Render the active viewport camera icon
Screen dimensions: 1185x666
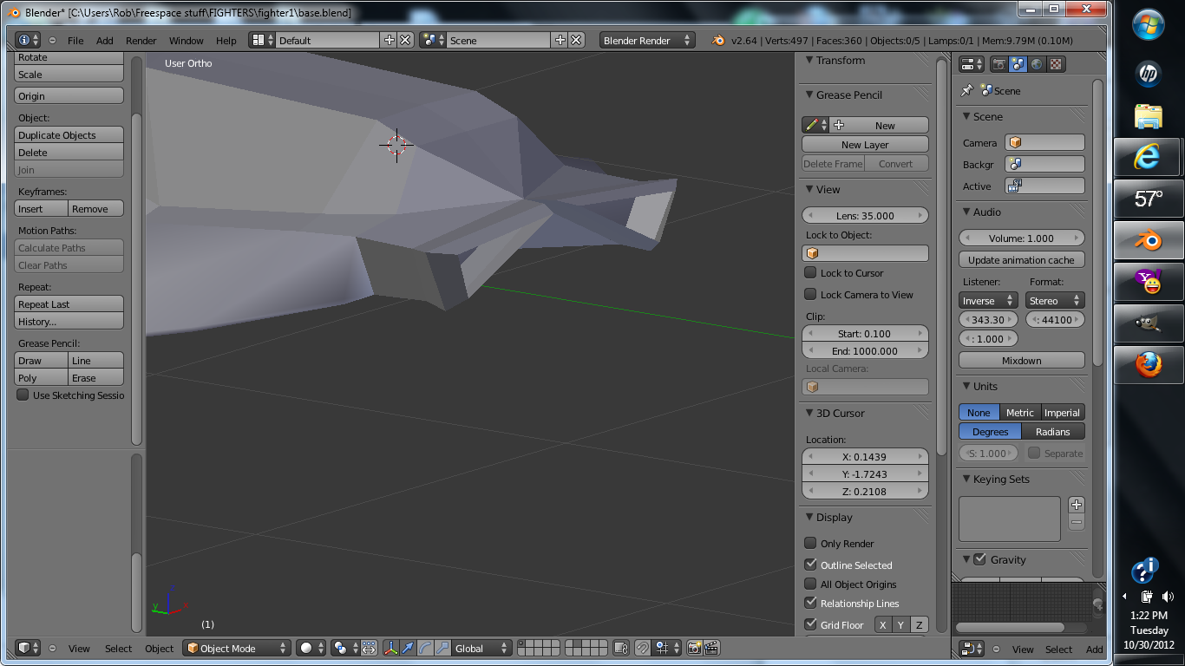695,648
